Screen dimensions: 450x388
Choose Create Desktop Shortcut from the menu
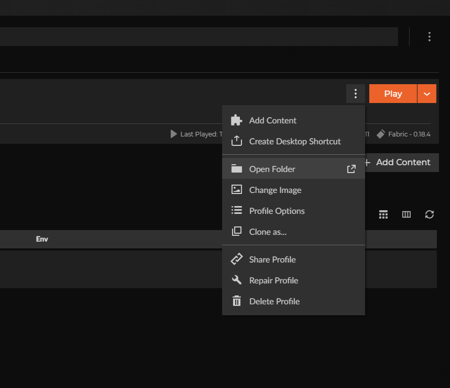pyautogui.click(x=294, y=141)
